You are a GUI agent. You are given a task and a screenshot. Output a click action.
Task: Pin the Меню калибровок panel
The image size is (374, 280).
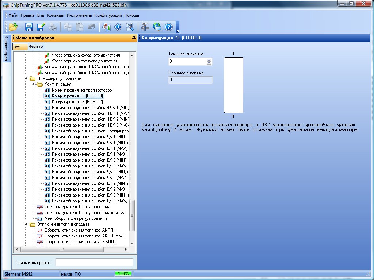click(134, 38)
